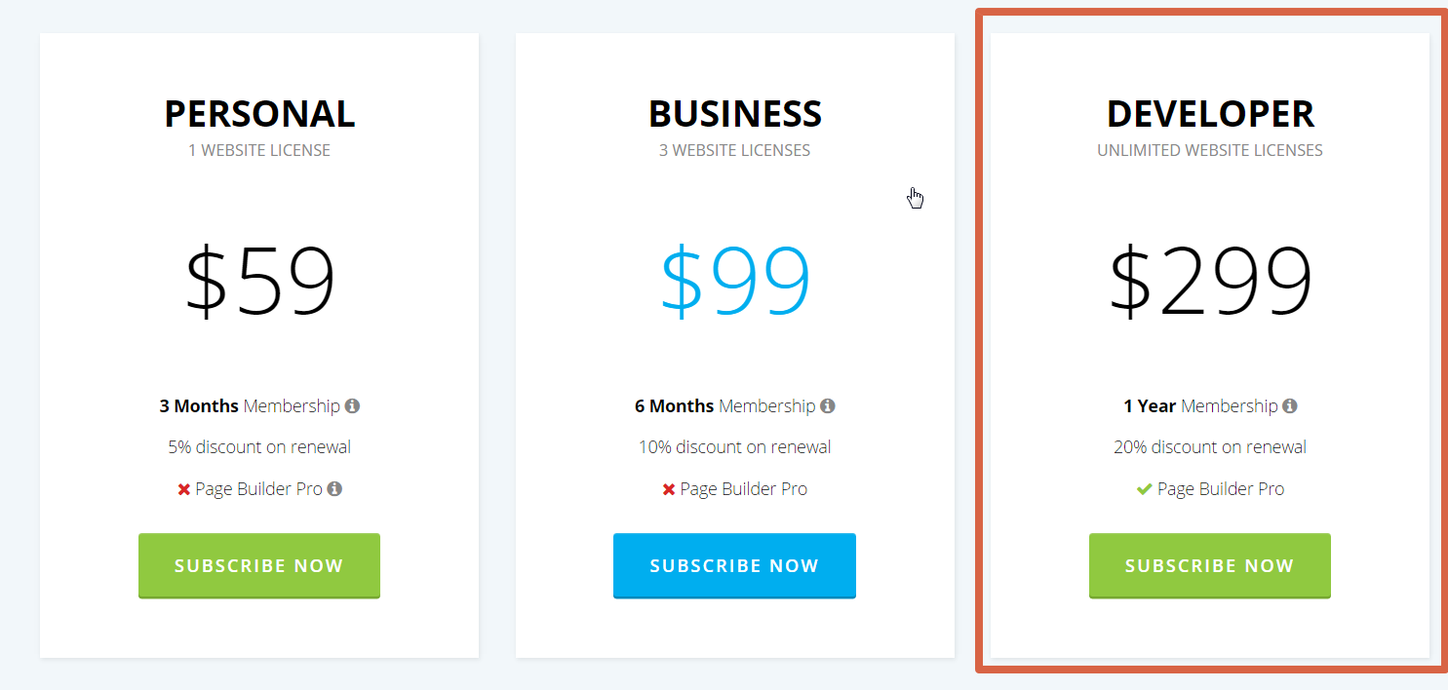Click UNLIMITED WEBSITE LICENSES subtitle

pos(1210,150)
